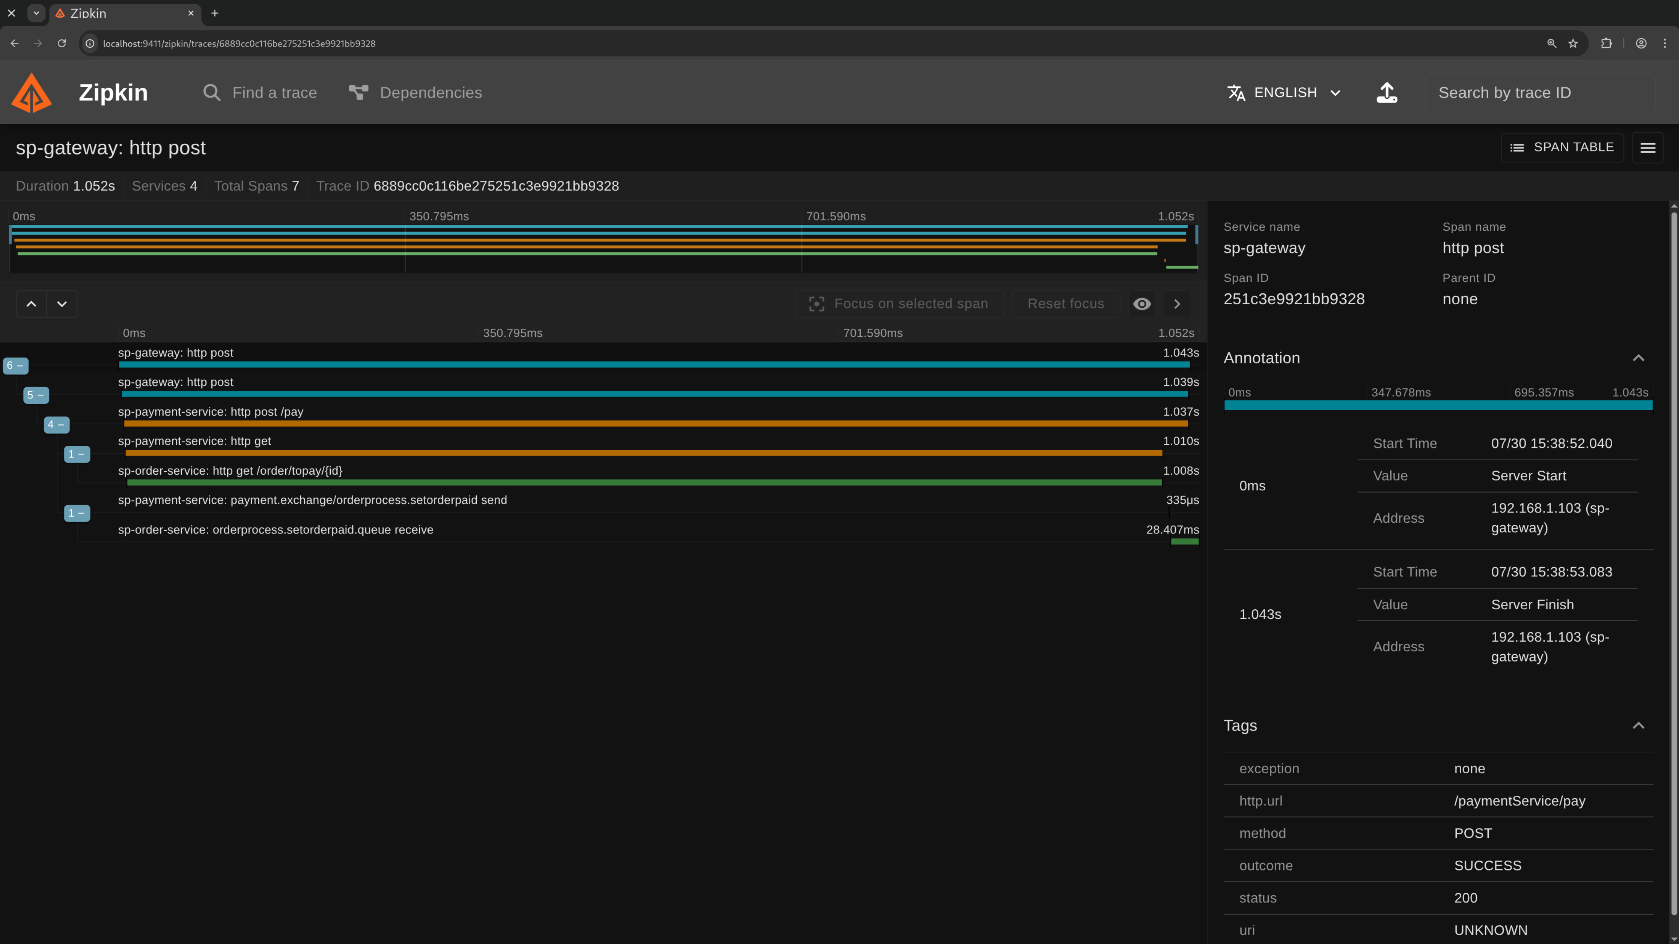
Task: Reload the page with the refresh icon
Action: 61,44
